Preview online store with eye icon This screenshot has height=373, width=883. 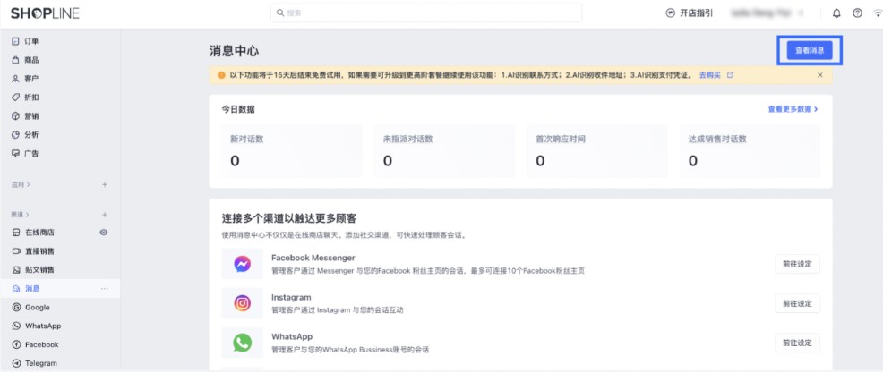pyautogui.click(x=104, y=233)
